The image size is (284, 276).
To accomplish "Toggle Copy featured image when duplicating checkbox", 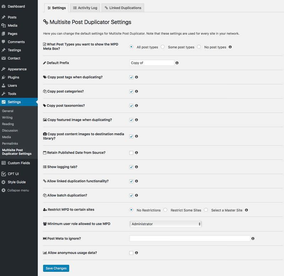I will point(131,120).
